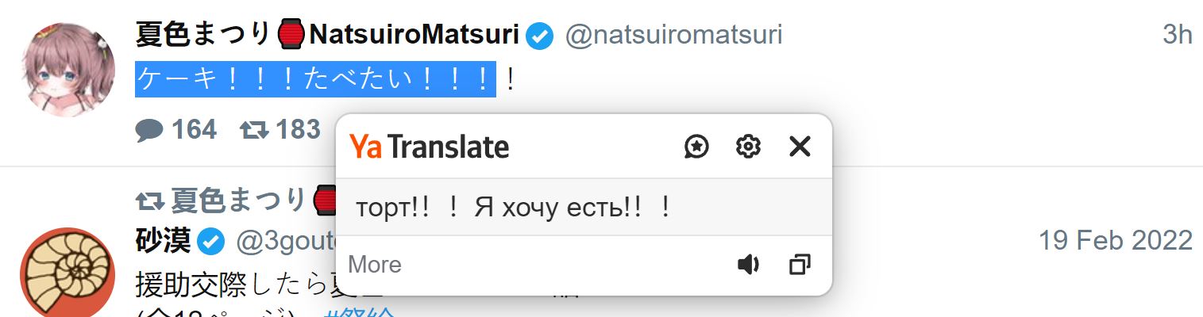
Task: Click the Russian translated text in the popup
Action: (514, 208)
